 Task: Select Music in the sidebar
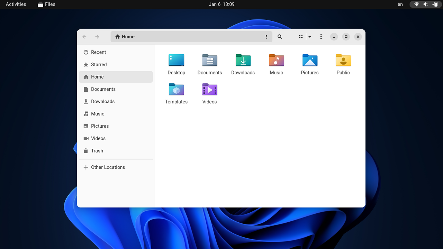pyautogui.click(x=116, y=114)
